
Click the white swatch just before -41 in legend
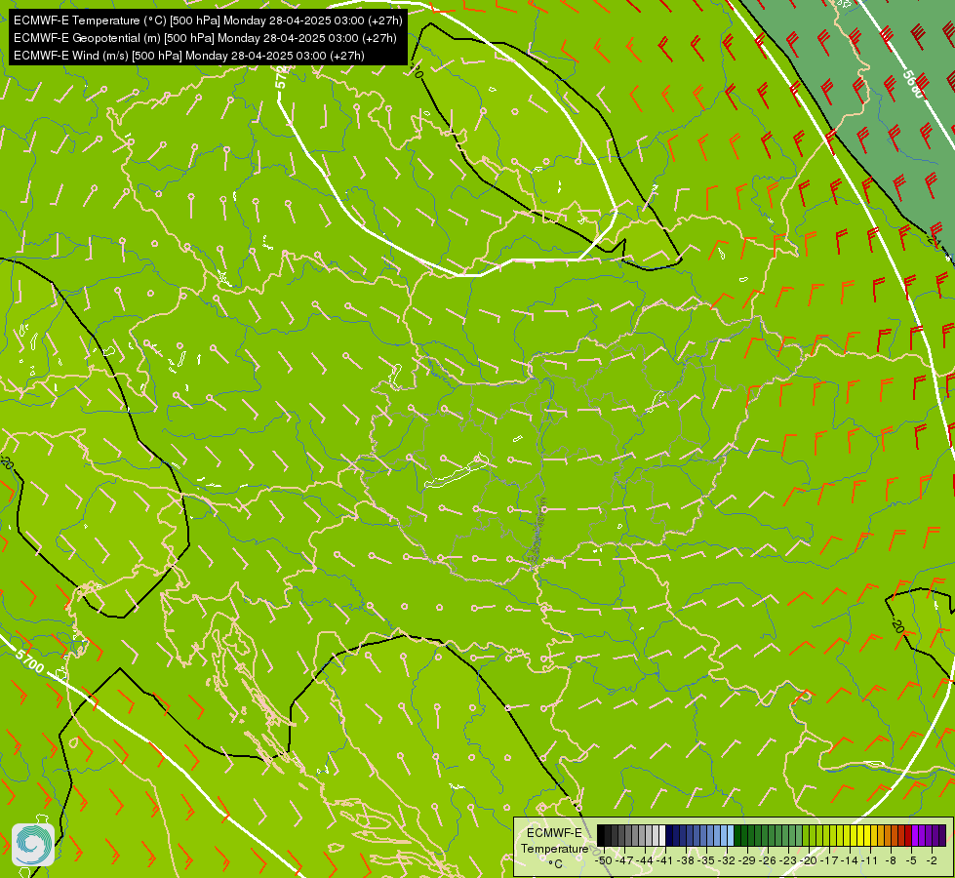(x=662, y=835)
